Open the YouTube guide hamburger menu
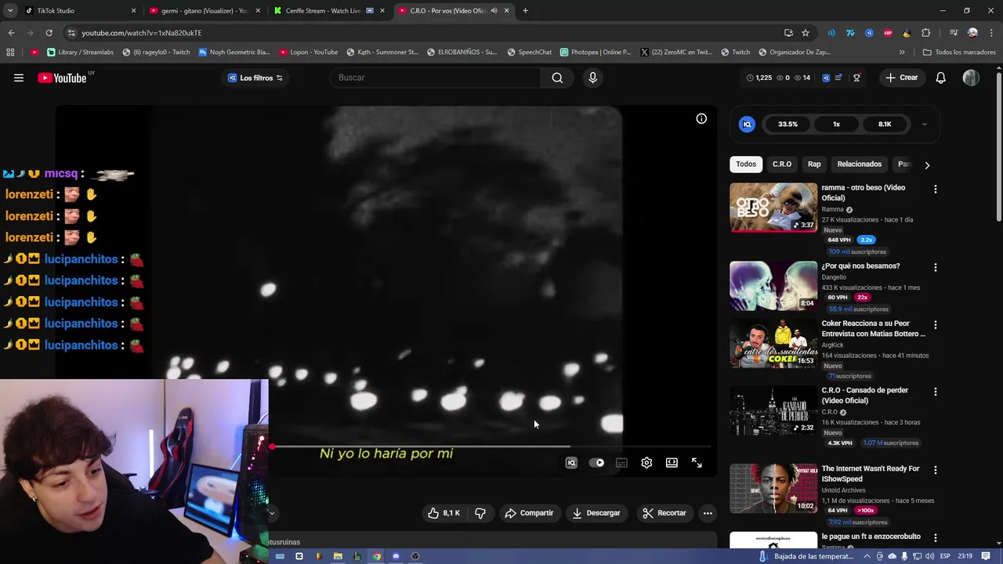 19,78
